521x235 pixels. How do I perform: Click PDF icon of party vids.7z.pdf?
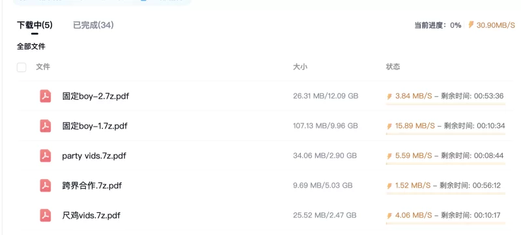[46, 156]
